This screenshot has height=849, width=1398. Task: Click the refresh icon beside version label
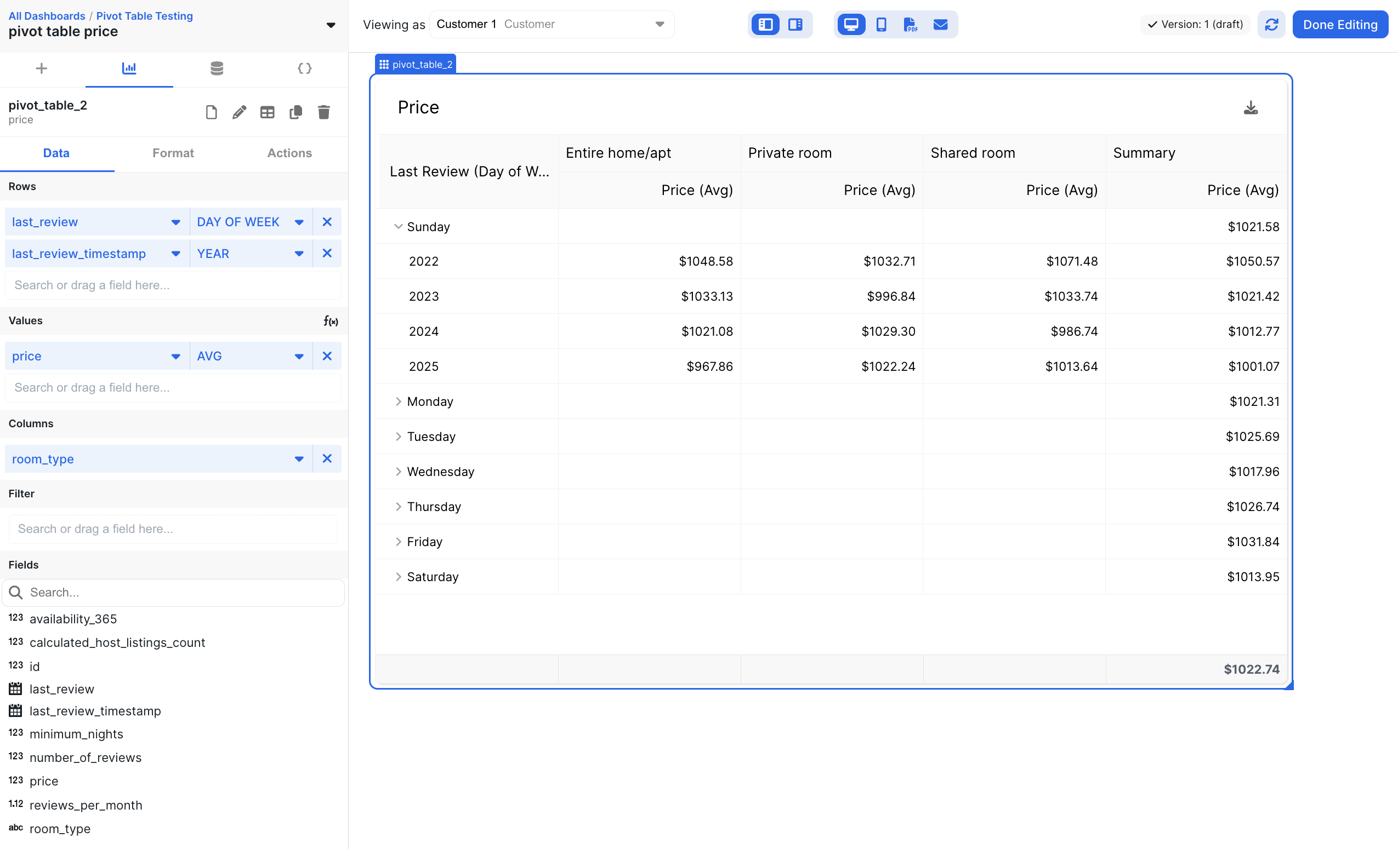coord(1271,24)
